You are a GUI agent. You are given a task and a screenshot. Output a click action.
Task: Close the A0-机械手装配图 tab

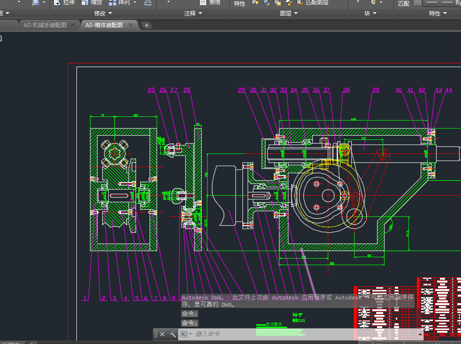[73, 25]
